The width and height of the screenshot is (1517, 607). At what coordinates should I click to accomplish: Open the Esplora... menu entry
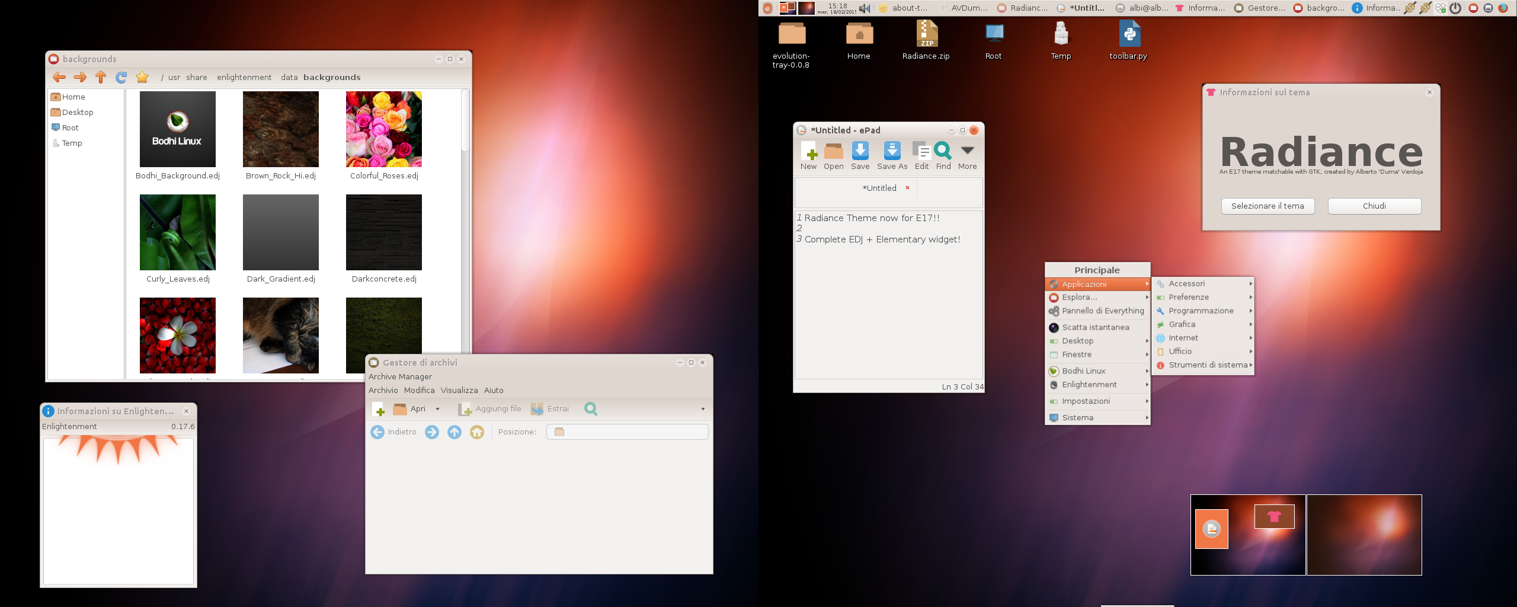pyautogui.click(x=1097, y=297)
